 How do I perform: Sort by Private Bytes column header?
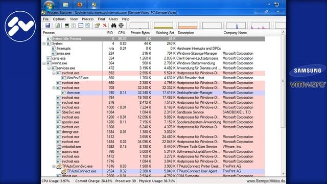pyautogui.click(x=140, y=33)
